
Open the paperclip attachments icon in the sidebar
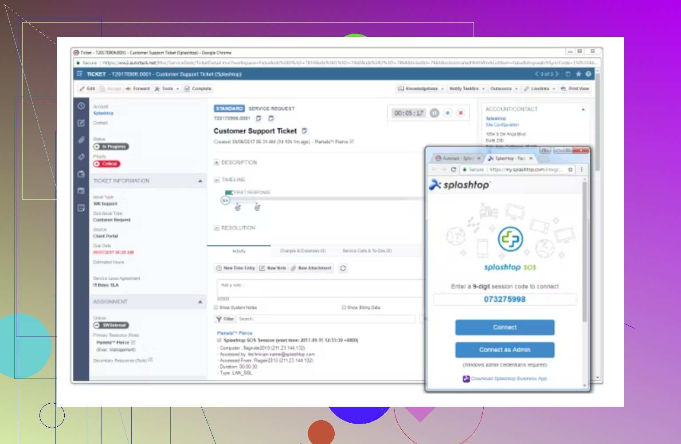(81, 140)
